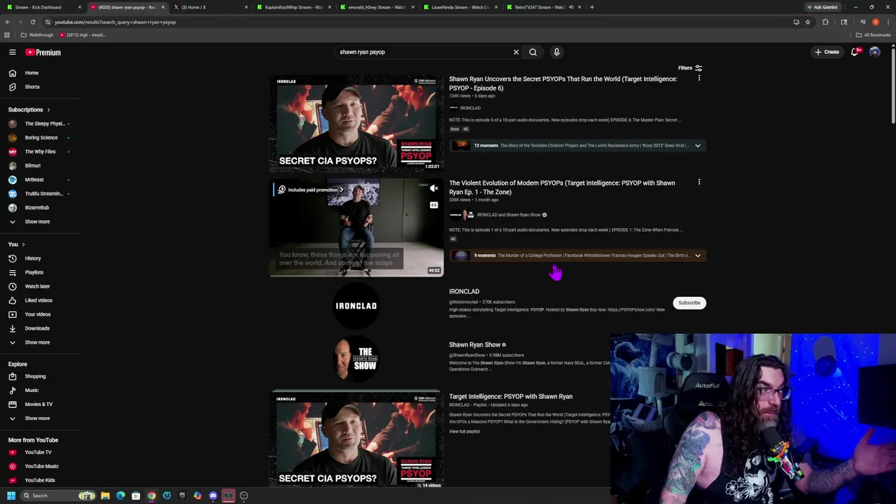Image resolution: width=896 pixels, height=504 pixels.
Task: Open search Filters
Action: [x=690, y=68]
